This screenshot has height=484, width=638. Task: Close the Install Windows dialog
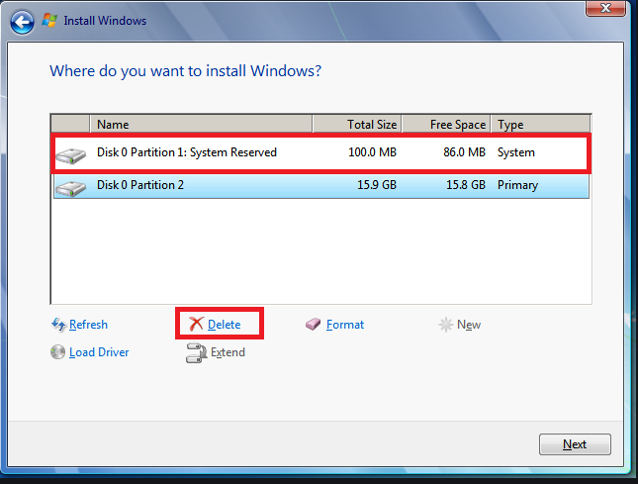tap(605, 8)
